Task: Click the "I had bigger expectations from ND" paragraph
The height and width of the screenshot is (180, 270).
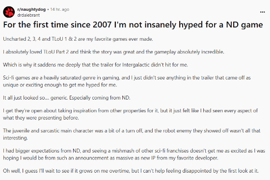Action: (x=134, y=154)
